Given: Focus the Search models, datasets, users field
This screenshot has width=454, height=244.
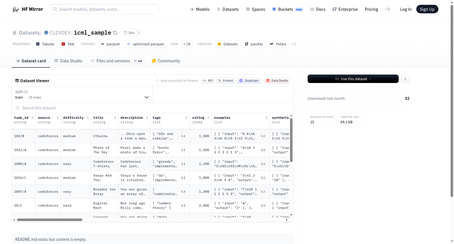Looking at the screenshot, I should pyautogui.click(x=104, y=9).
